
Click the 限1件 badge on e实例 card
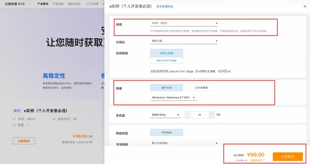[x=17, y=111]
